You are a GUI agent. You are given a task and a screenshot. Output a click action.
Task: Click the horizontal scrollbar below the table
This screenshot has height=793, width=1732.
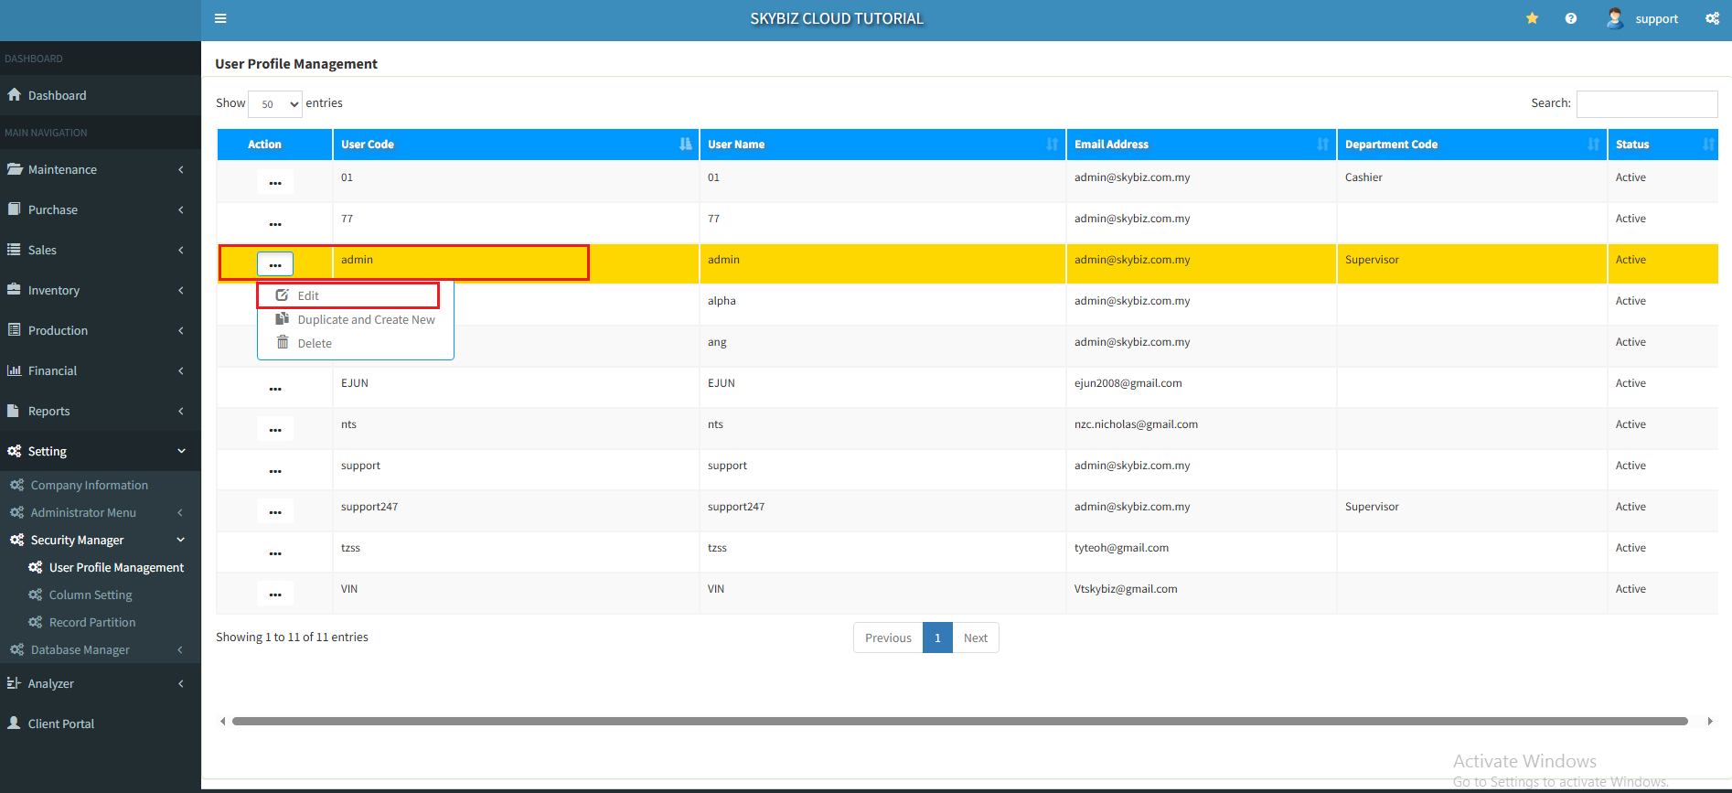[959, 721]
